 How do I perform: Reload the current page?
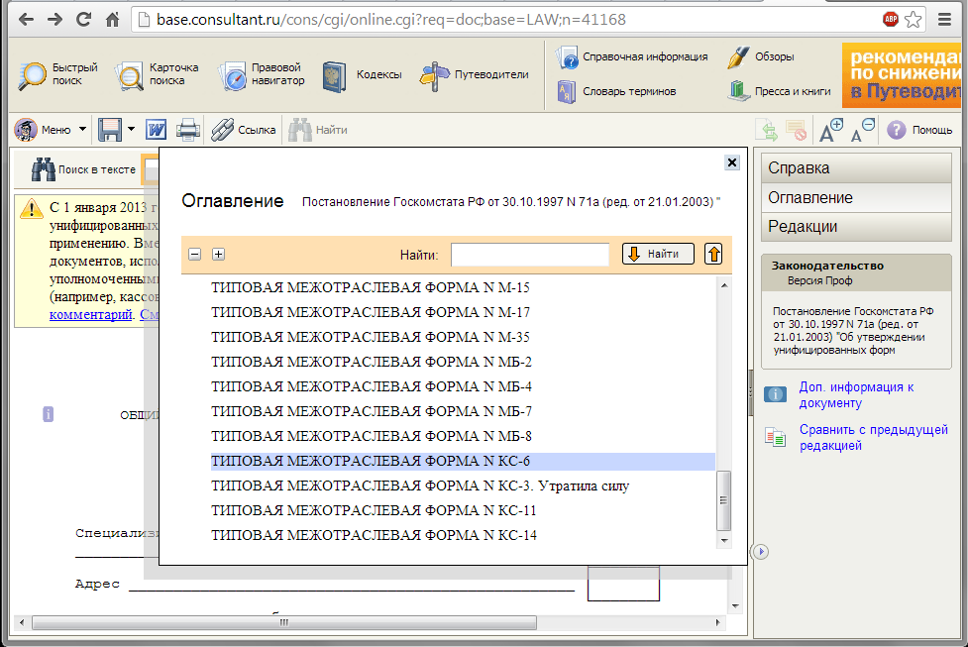pos(83,20)
